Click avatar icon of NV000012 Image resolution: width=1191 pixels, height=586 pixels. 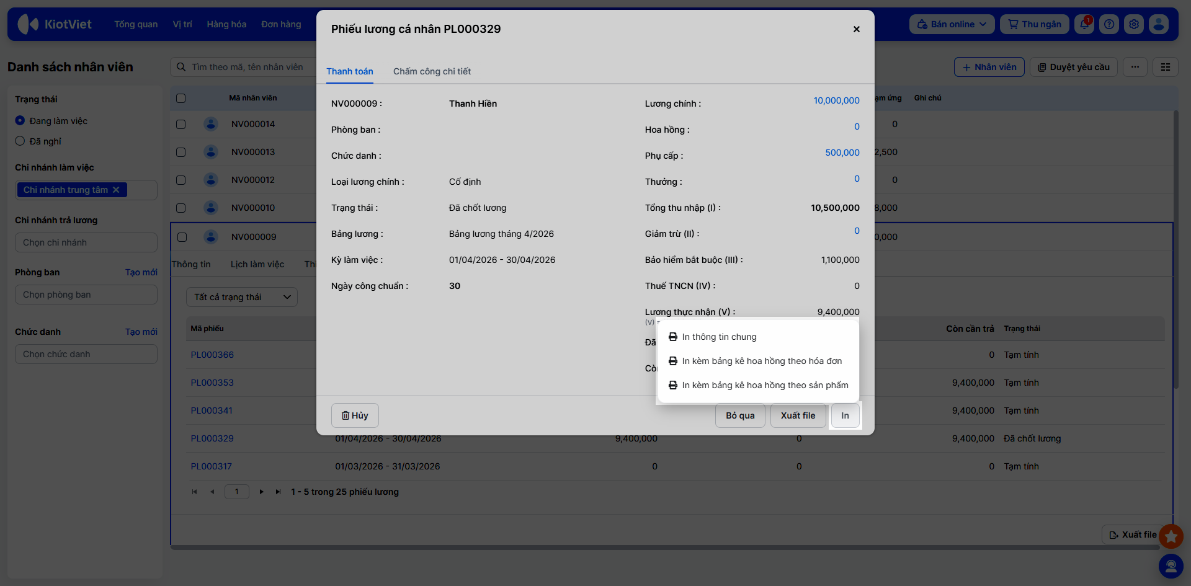click(211, 180)
